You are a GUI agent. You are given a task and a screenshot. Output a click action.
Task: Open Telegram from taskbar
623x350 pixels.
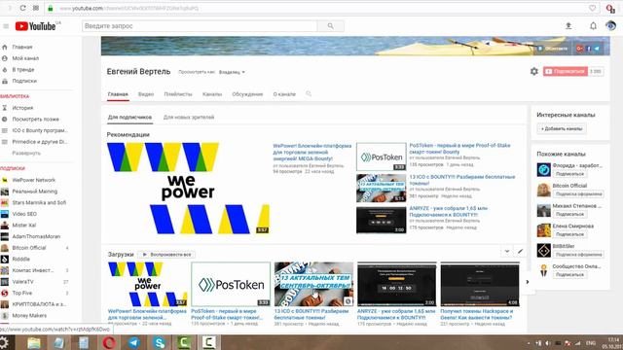coord(133,342)
